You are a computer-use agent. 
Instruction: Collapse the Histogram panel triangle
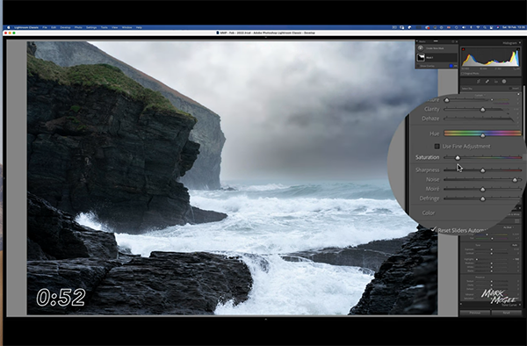click(x=520, y=43)
